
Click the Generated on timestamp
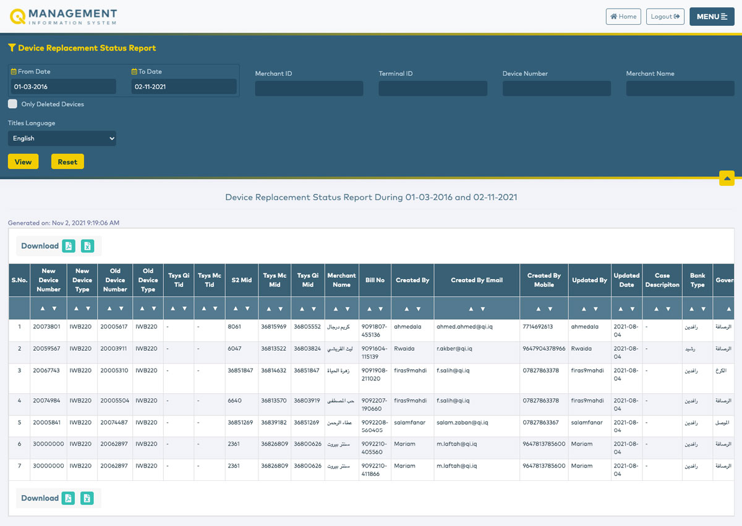coord(64,223)
